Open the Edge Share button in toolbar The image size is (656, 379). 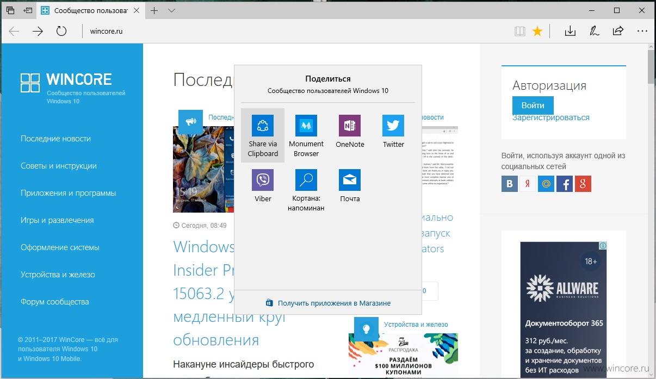(x=618, y=31)
